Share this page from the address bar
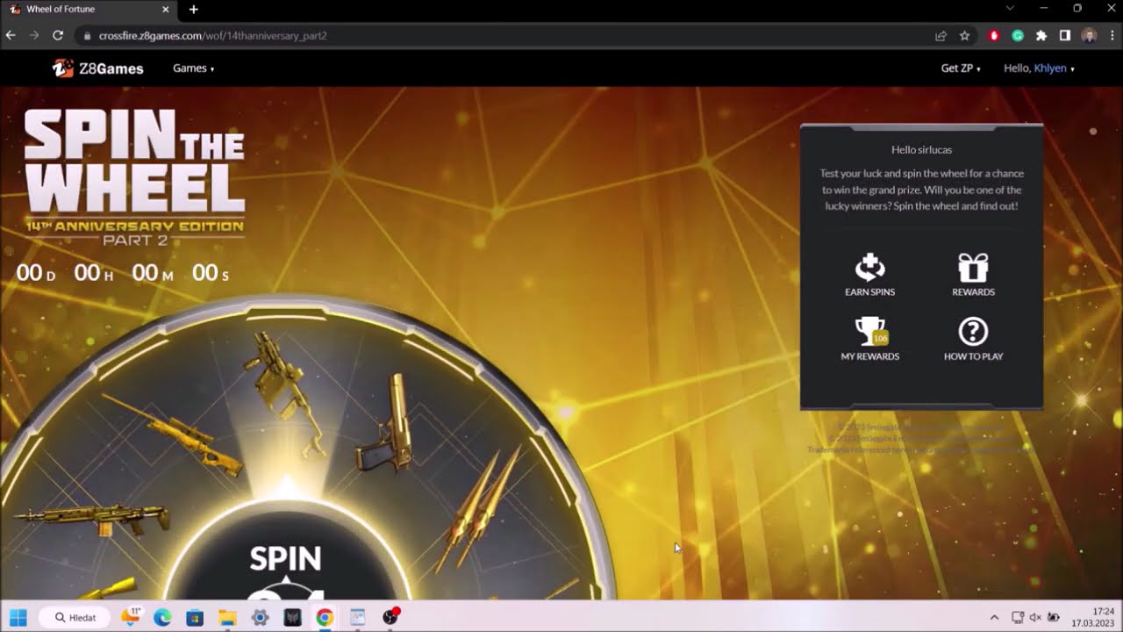Image resolution: width=1123 pixels, height=632 pixels. [x=941, y=36]
